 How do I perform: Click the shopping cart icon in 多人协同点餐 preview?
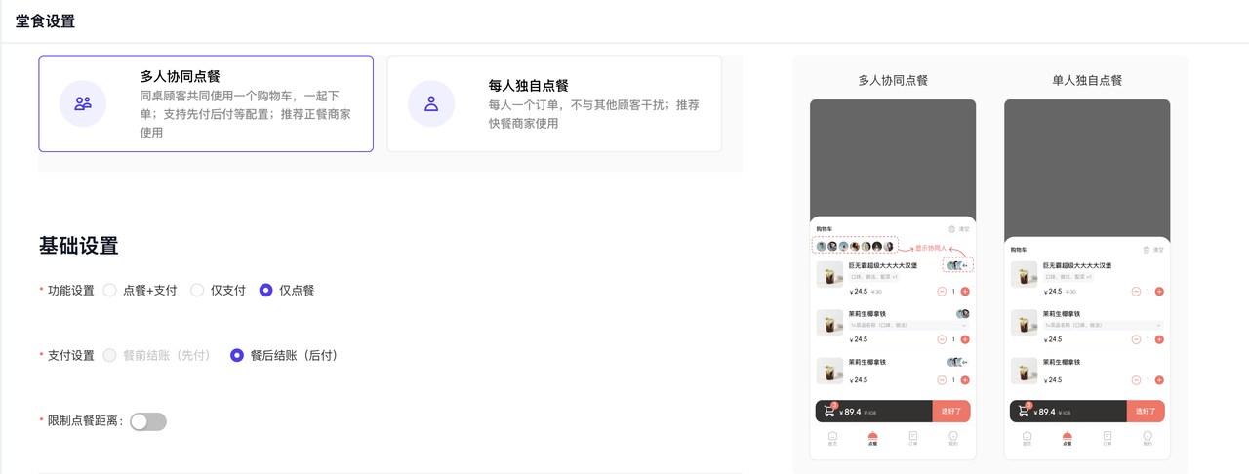click(x=829, y=411)
